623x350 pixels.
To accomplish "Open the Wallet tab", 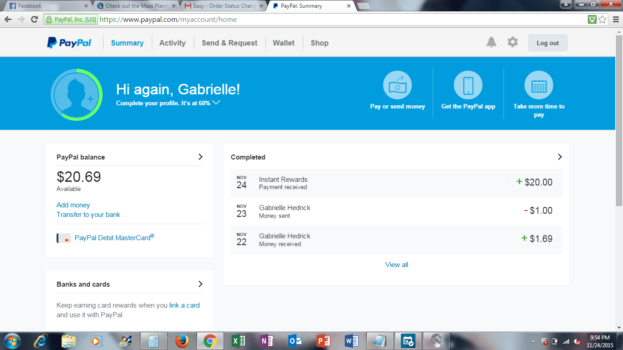I will pos(284,43).
